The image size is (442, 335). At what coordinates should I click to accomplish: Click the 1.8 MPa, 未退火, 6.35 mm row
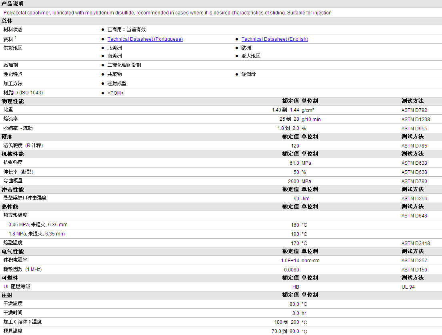[x=36, y=234]
